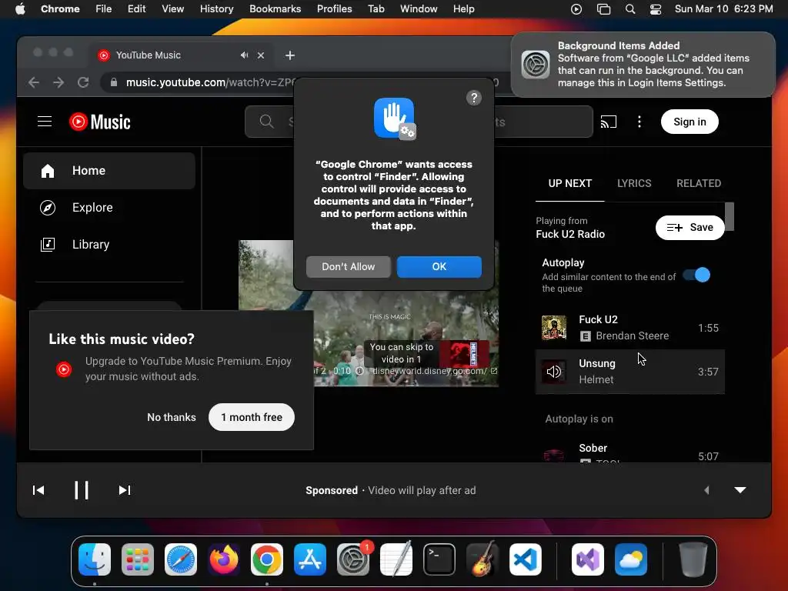Image resolution: width=788 pixels, height=591 pixels.
Task: Collapse the player page arrow
Action: (x=740, y=490)
